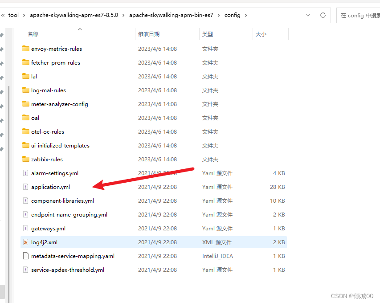Click the ui-initialized-templates folder icon

coord(26,145)
